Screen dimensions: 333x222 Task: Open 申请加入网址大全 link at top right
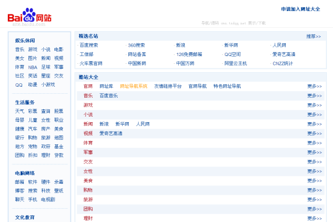[300, 9]
